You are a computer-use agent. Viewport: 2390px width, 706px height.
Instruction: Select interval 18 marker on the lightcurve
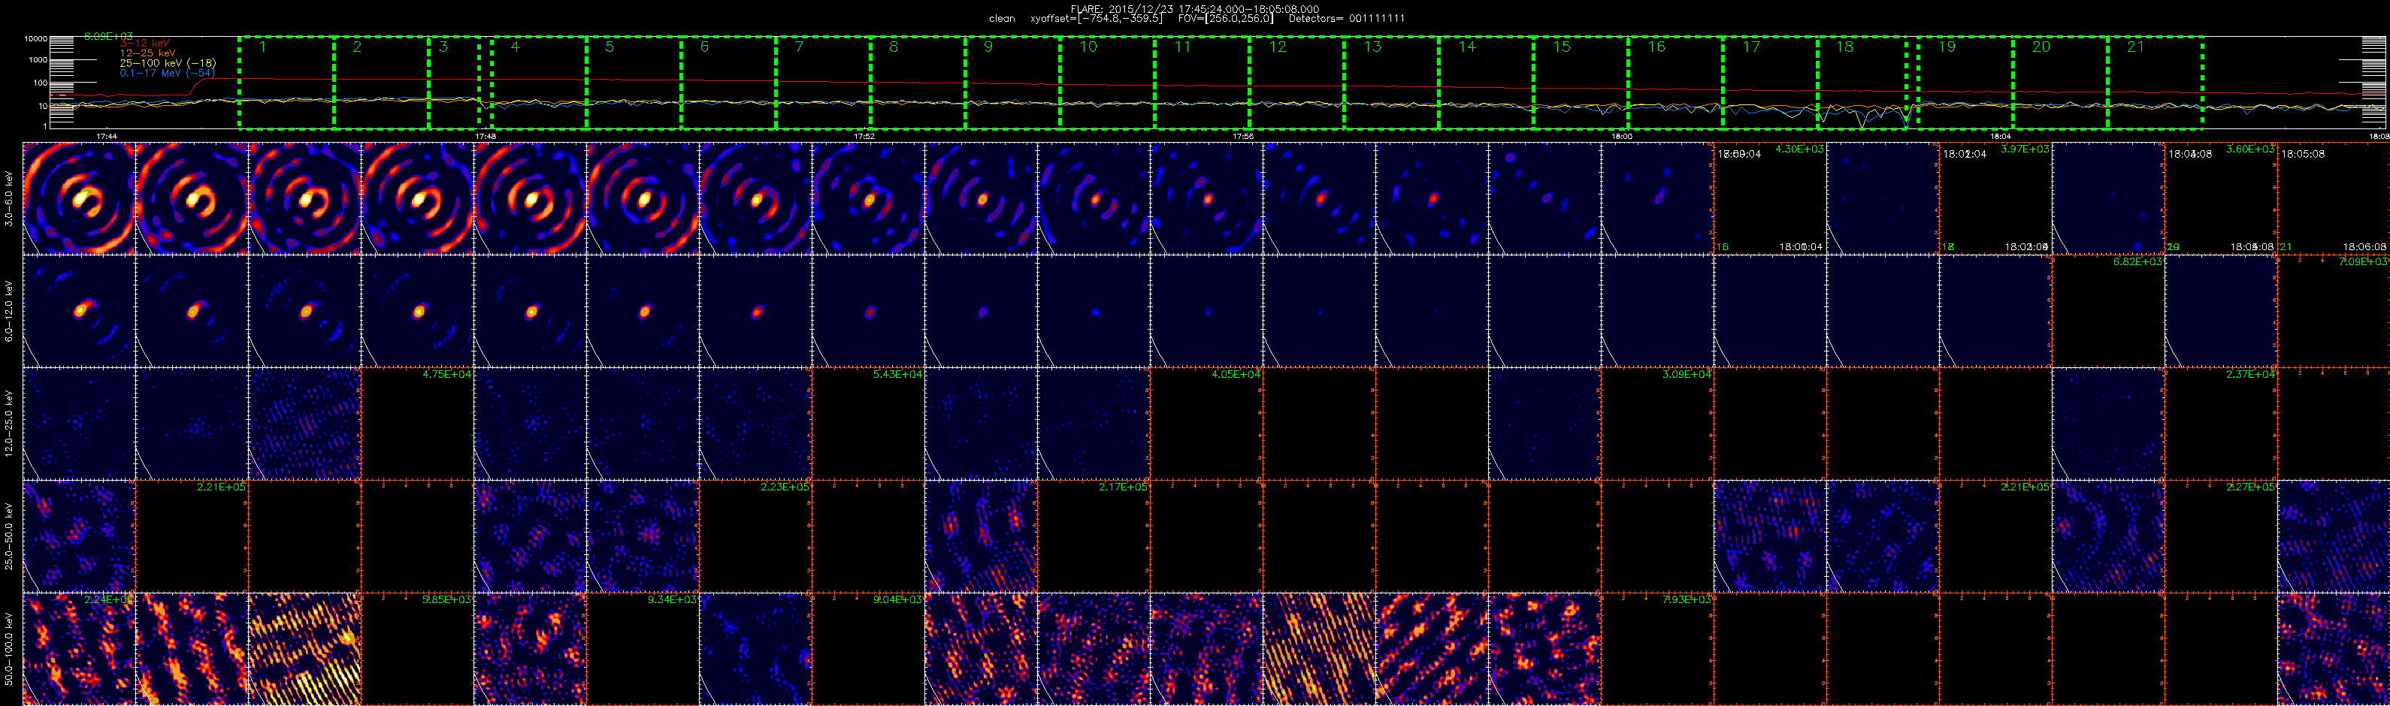coord(1844,47)
